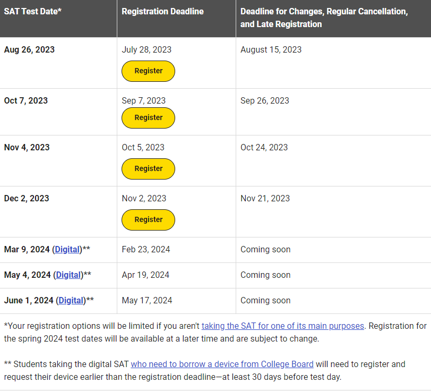Select 'Oct 5, 2023' registration deadline
The width and height of the screenshot is (431, 391).
tap(143, 147)
